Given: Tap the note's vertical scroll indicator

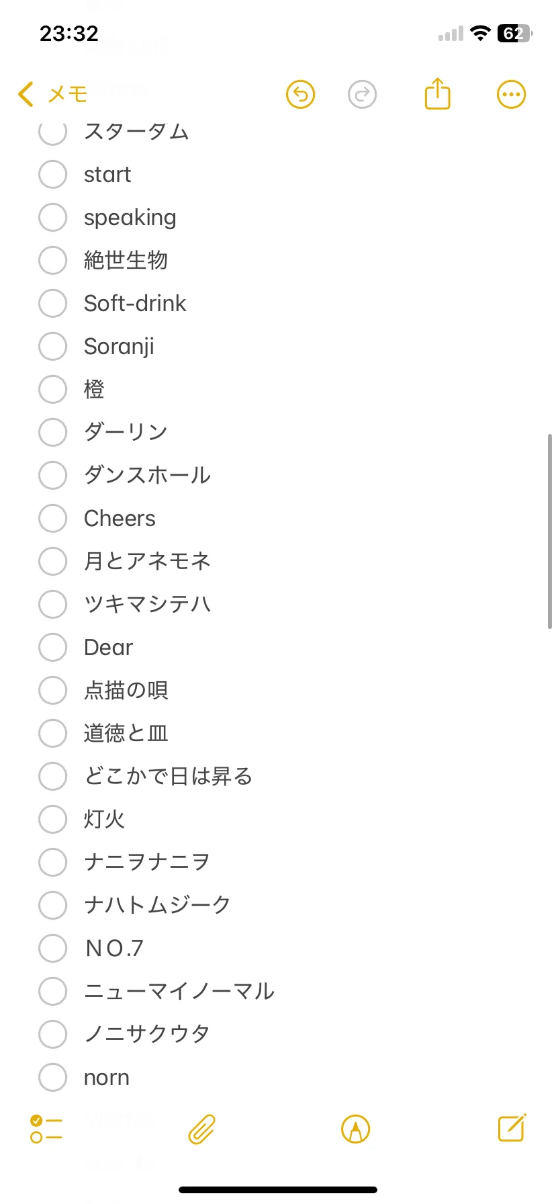Looking at the screenshot, I should (550, 531).
